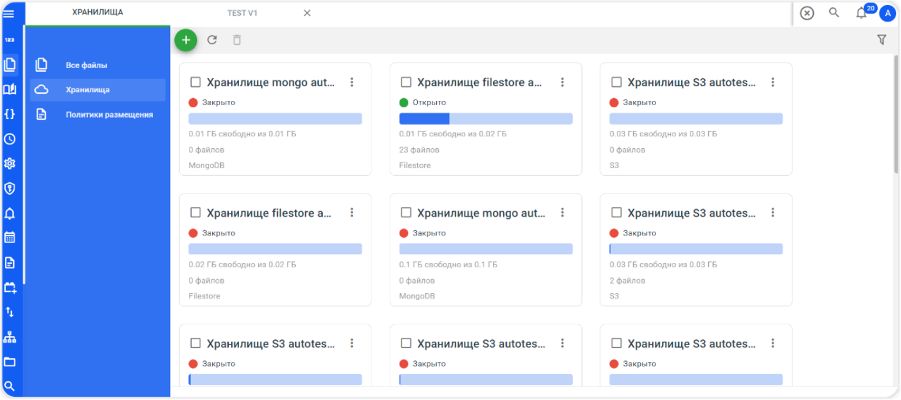Click the green add storage plus button
This screenshot has height=400, width=901.
[x=185, y=40]
